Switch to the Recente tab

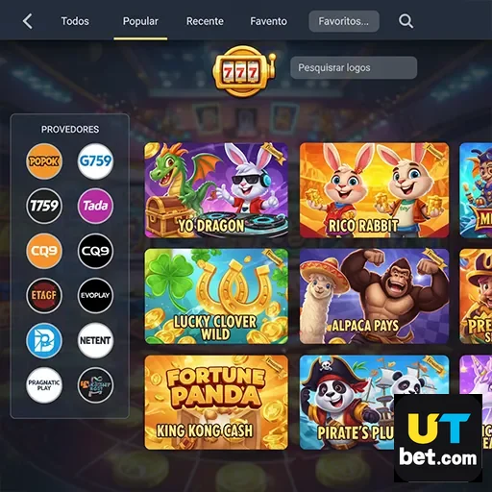pos(205,21)
